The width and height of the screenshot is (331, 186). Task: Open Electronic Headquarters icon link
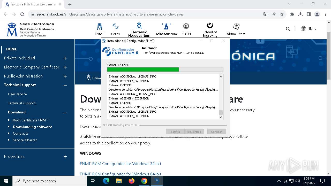pyautogui.click(x=139, y=26)
